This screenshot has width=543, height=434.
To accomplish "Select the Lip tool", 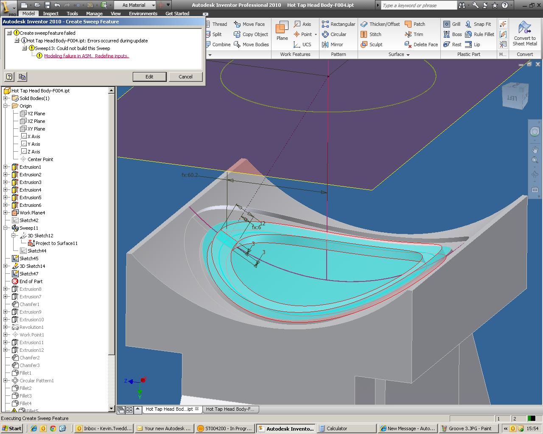I will tap(473, 45).
